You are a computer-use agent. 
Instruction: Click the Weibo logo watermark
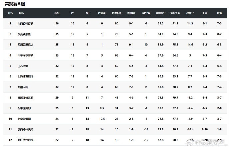point(194,142)
